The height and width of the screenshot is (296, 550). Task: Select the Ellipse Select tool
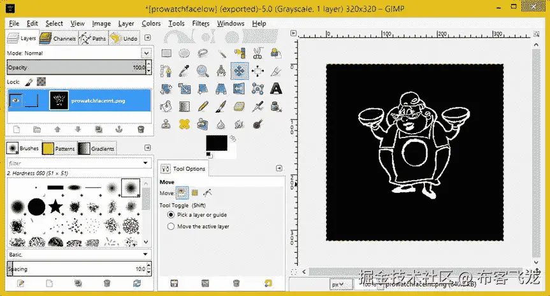click(x=184, y=53)
